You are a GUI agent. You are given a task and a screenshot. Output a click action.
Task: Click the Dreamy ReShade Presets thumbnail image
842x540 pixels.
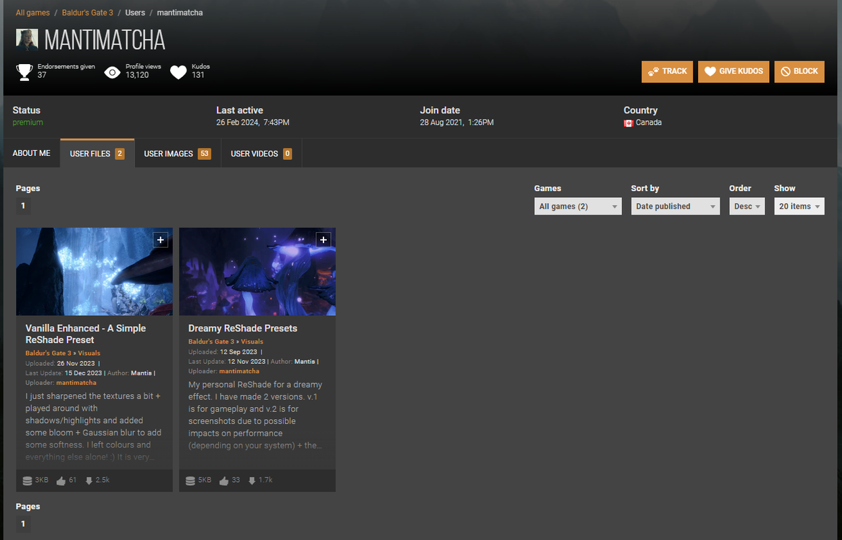257,271
